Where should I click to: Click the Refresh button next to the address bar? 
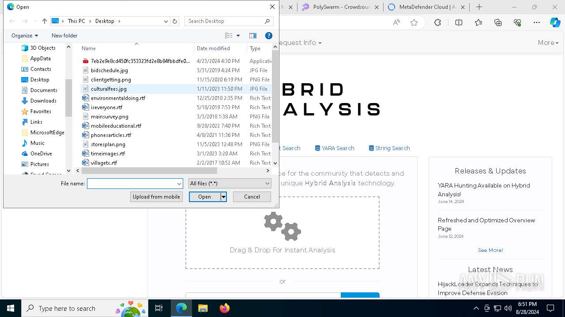pyautogui.click(x=175, y=21)
